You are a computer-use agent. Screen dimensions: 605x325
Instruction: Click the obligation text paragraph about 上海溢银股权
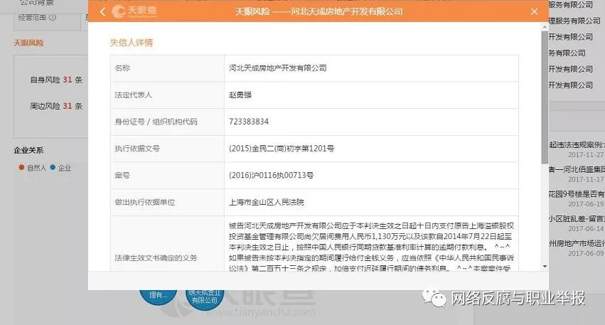(x=371, y=247)
